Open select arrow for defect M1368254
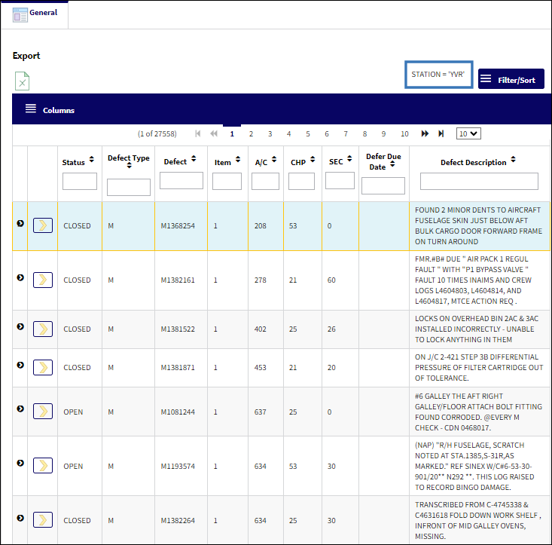This screenshot has width=552, height=545. pyautogui.click(x=43, y=225)
